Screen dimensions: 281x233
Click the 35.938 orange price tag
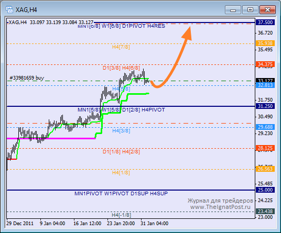click(x=265, y=43)
